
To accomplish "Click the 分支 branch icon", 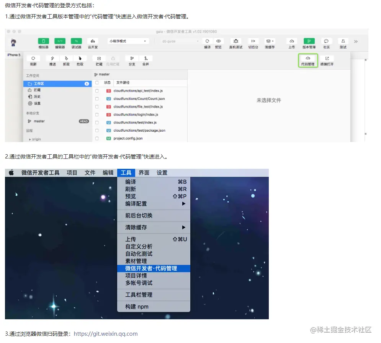I will (x=132, y=58).
